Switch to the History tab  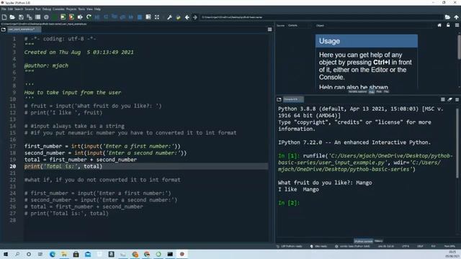coord(379,241)
